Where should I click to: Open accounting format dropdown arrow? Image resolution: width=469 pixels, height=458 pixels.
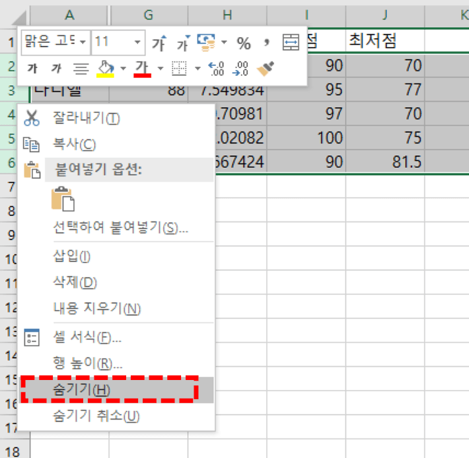[224, 42]
